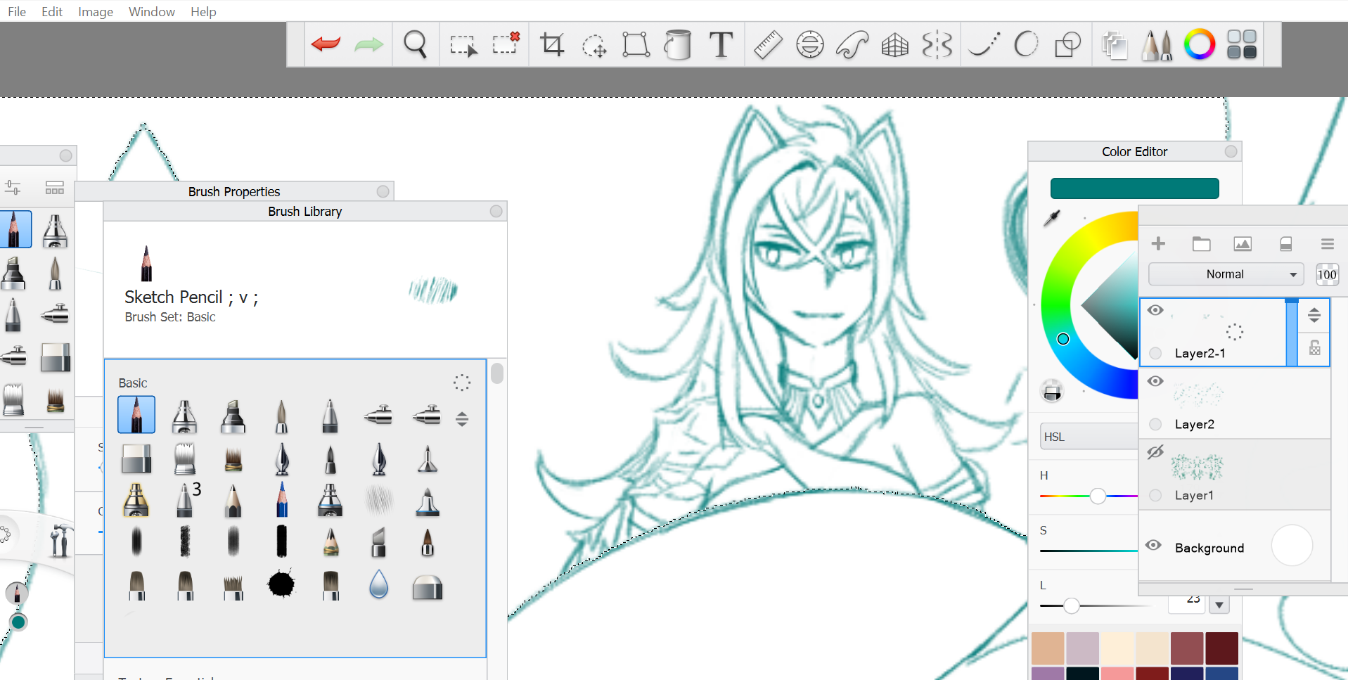
Task: Choose the Eraser brush in the Brush Library
Action: click(136, 458)
